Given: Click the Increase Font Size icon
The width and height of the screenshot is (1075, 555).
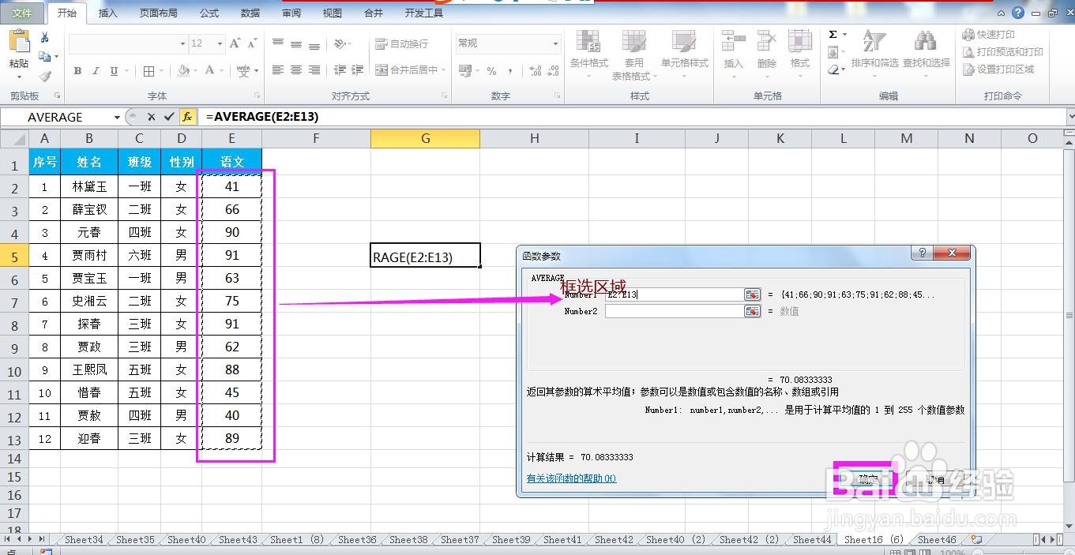Looking at the screenshot, I should coord(235,43).
